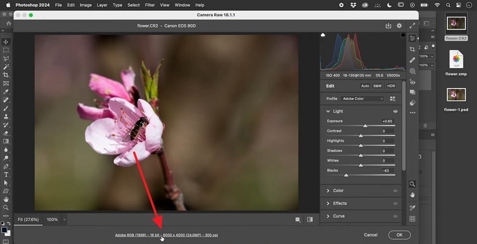Set zoom to 100% button

coord(52,219)
